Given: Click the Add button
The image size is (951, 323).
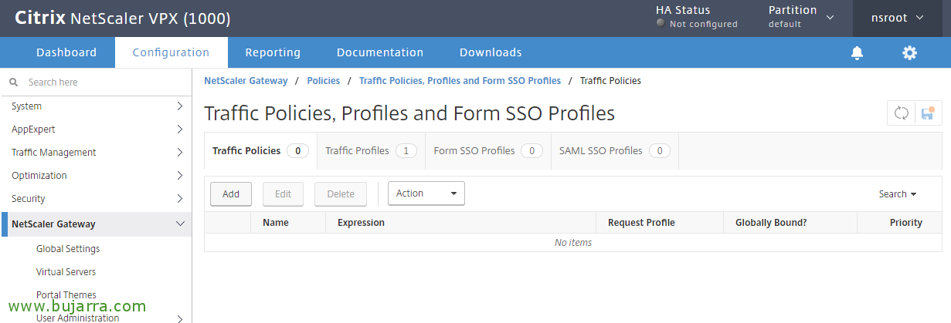Looking at the screenshot, I should [x=231, y=194].
